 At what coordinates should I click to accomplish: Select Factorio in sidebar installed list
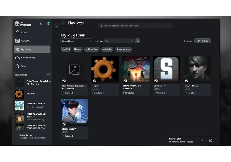pos(32,94)
